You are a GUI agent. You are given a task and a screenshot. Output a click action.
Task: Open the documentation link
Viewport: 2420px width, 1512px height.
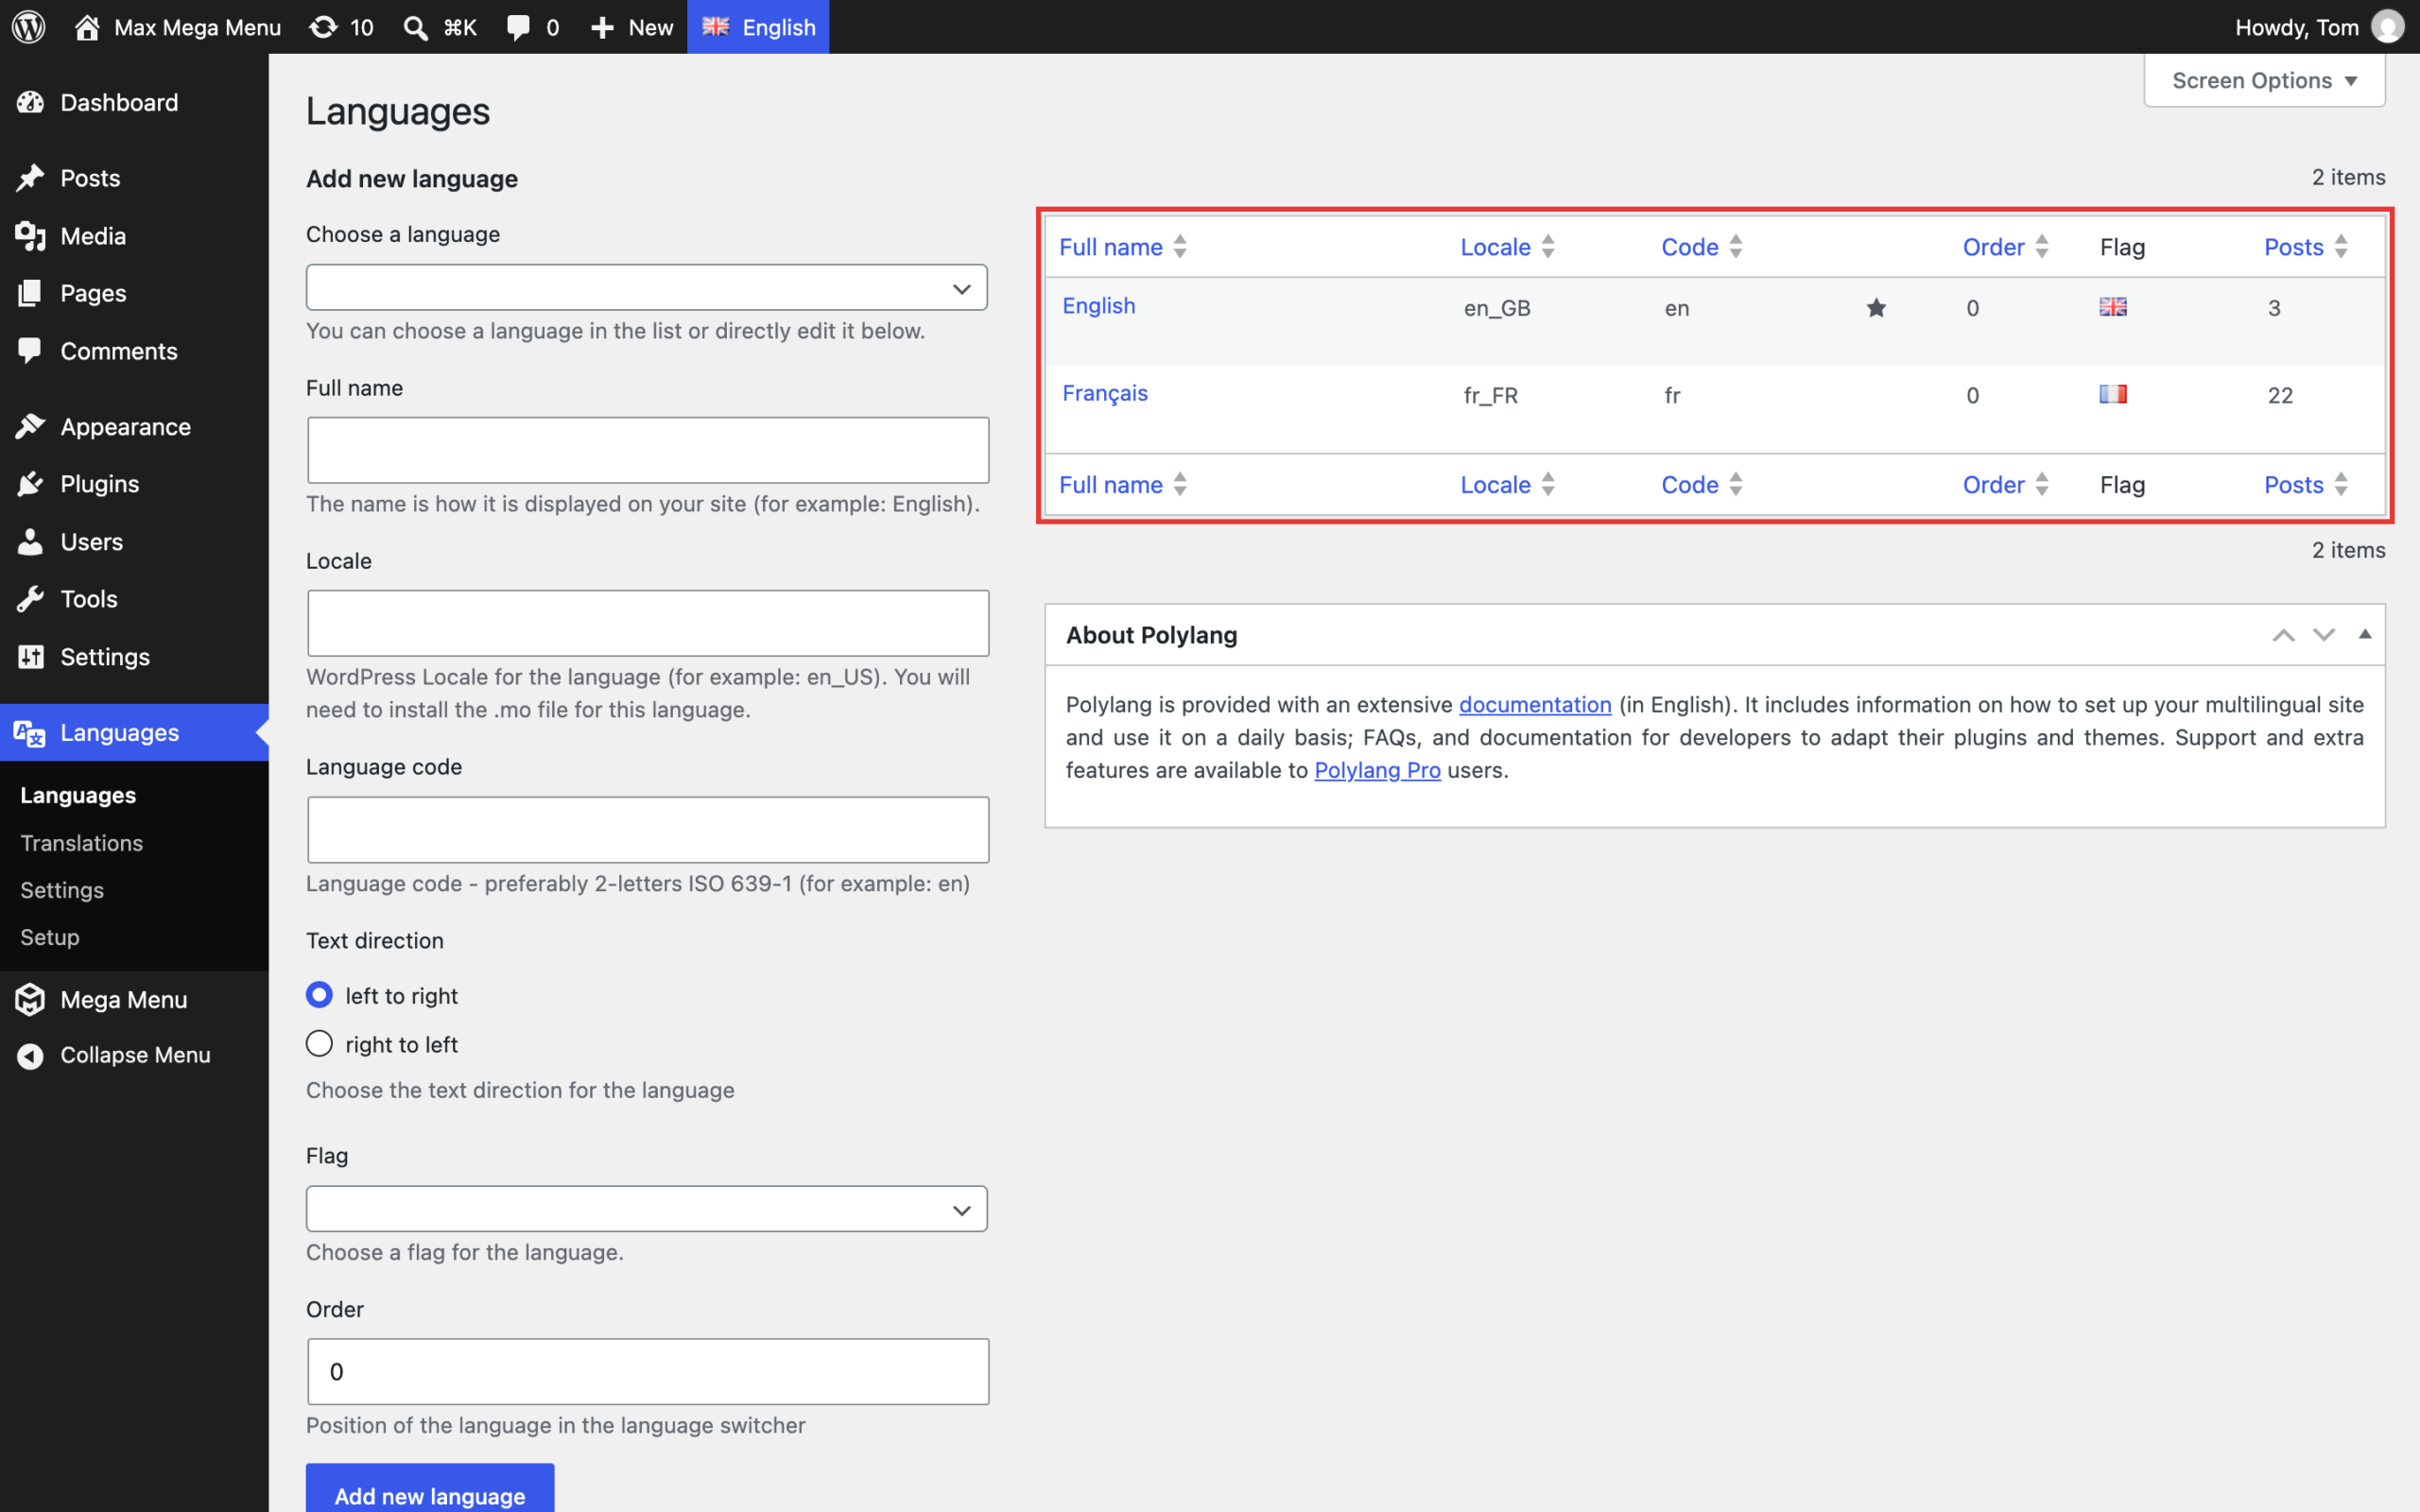click(1535, 705)
